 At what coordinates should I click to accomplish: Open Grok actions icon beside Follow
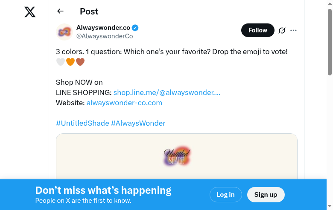click(282, 30)
